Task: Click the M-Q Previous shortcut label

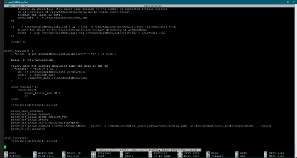Action: pos(104,153)
